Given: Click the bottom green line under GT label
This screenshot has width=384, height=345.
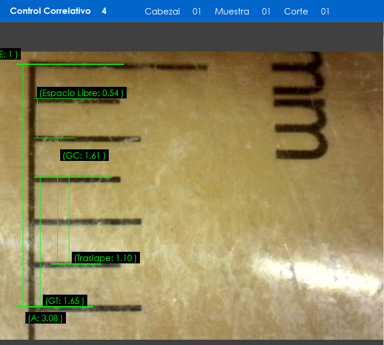Looking at the screenshot, I should pyautogui.click(x=55, y=307).
